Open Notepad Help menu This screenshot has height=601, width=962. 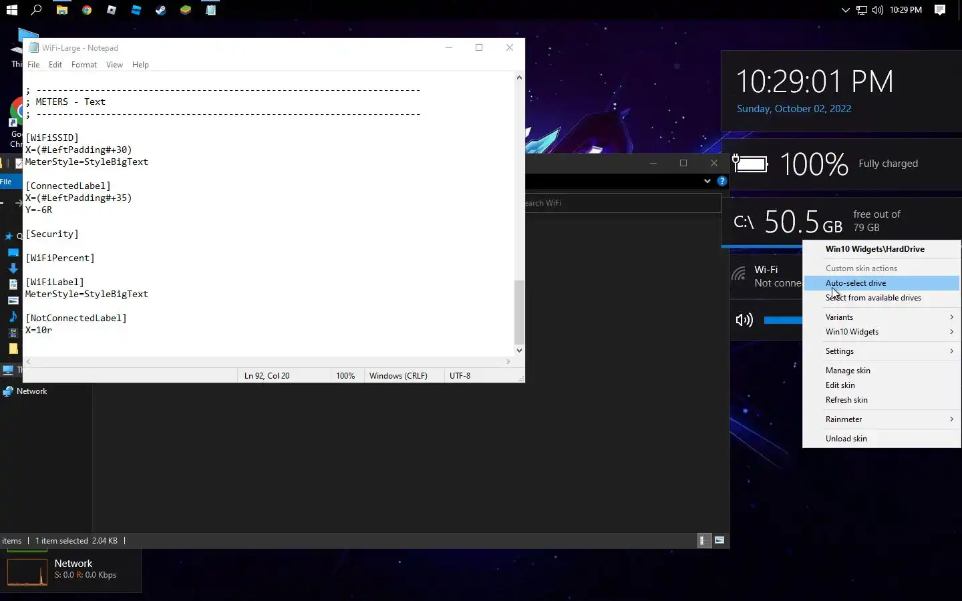[140, 65]
